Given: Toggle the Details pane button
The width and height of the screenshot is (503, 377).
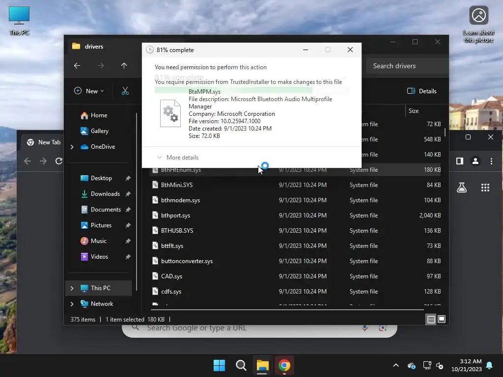Looking at the screenshot, I should click(x=421, y=91).
